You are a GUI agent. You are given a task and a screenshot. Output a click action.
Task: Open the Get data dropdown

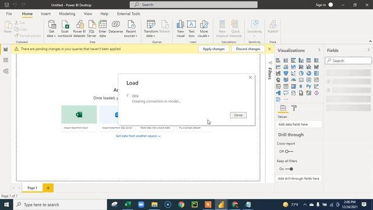(51, 29)
